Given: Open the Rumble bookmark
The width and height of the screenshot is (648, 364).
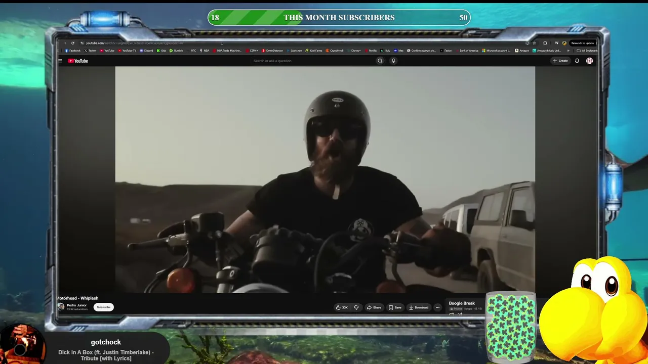Looking at the screenshot, I should coord(176,51).
